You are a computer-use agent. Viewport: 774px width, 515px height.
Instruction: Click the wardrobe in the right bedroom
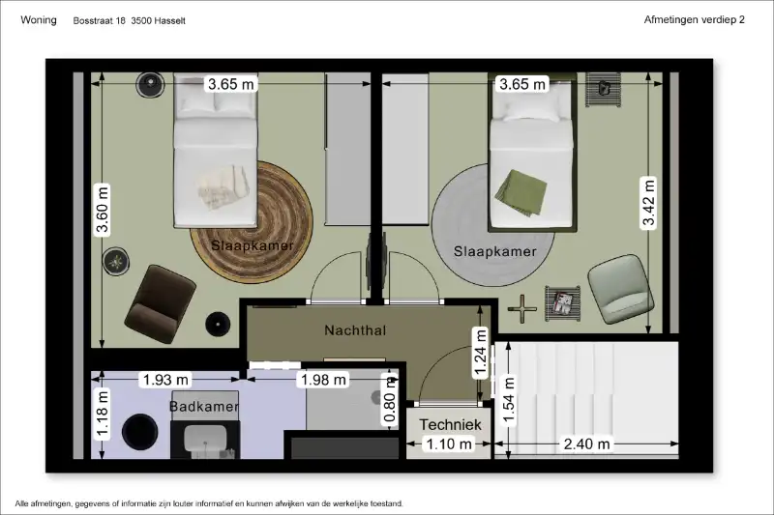point(405,150)
